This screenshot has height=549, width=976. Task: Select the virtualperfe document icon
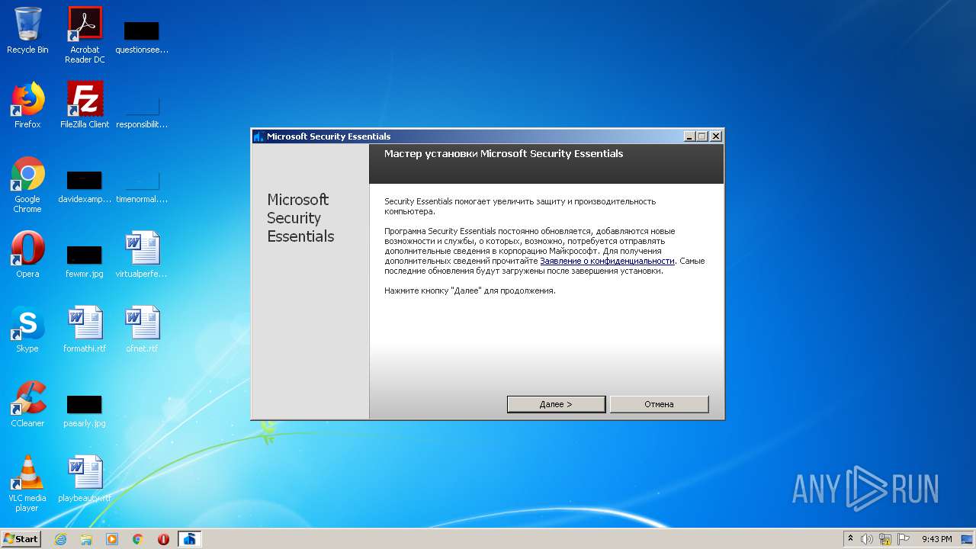142,255
